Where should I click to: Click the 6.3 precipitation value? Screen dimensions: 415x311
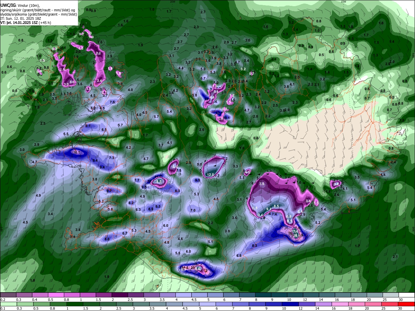(138, 210)
